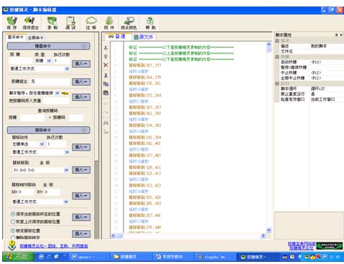Open the 鼠标动作 左键单击 dropdown
Screen dimensions: 344x264
(x=42, y=144)
